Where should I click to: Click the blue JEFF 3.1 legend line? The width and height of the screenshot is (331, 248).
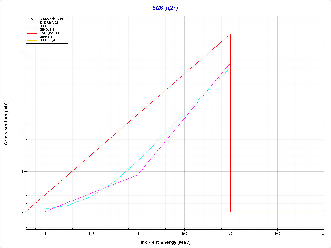[x=32, y=37]
